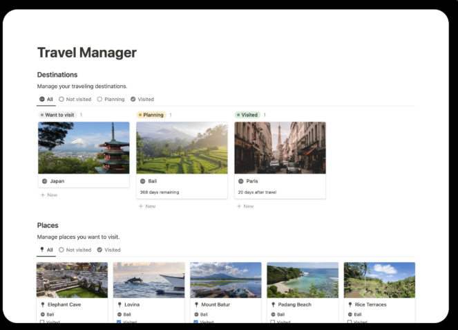Click the Travel Manager page title
The image size is (458, 330).
click(87, 53)
